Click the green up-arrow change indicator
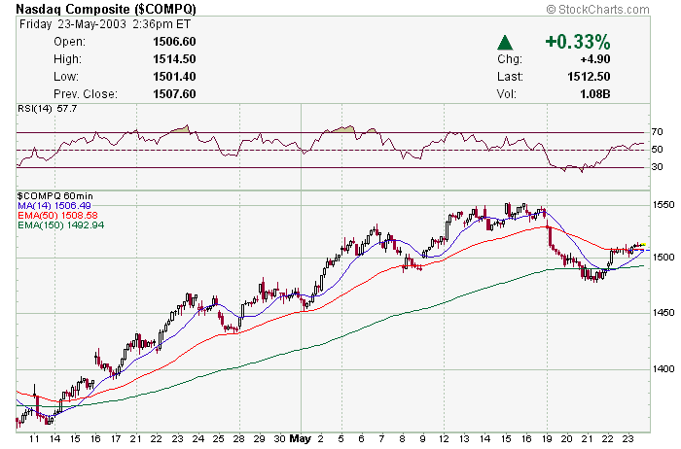This screenshot has height=449, width=681. 505,43
